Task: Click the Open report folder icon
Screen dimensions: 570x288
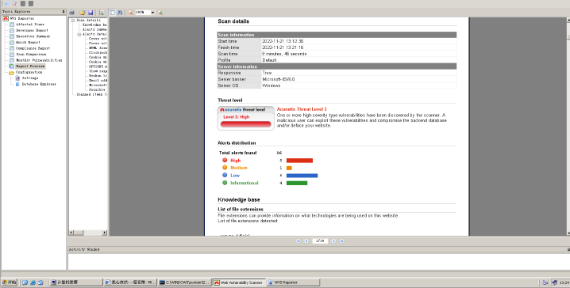Action: 83,13
